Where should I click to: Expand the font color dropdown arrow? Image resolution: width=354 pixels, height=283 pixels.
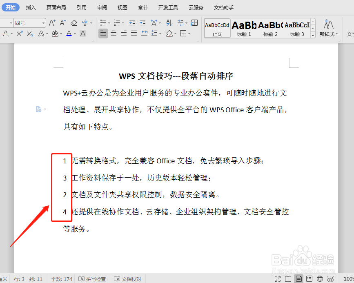[x=75, y=34]
